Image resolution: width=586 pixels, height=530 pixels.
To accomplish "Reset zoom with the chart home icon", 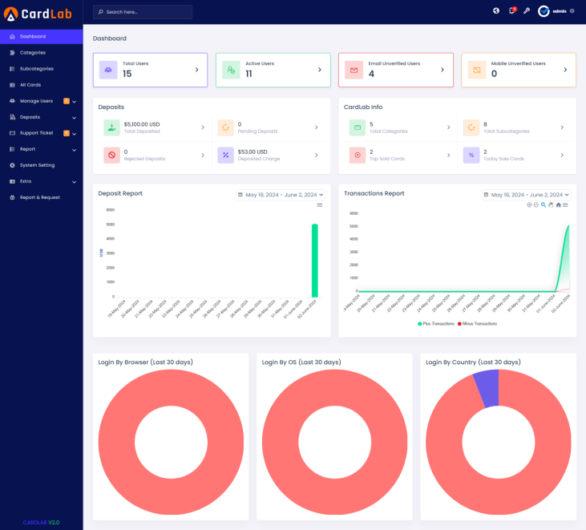I will (559, 204).
